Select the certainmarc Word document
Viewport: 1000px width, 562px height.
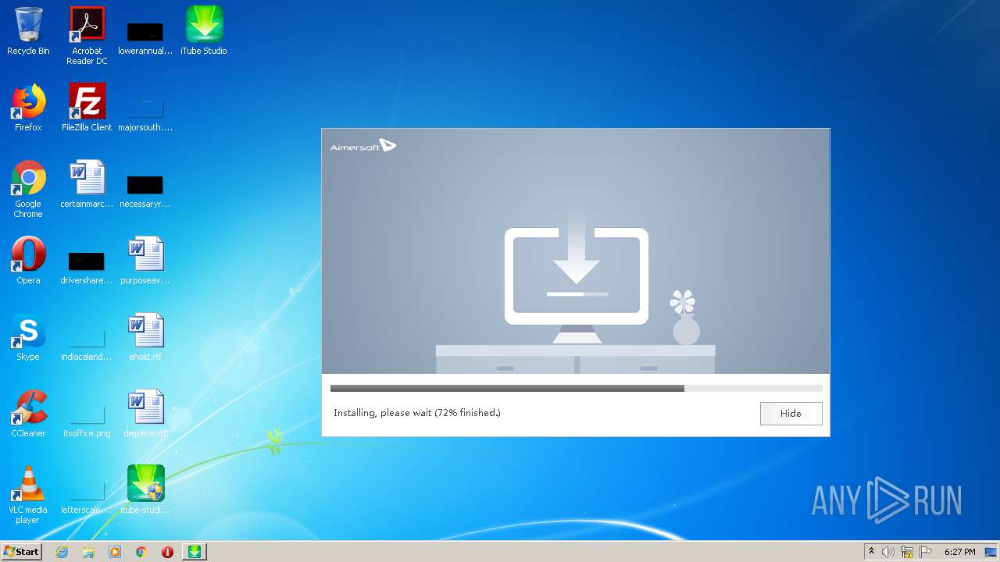coord(87,184)
